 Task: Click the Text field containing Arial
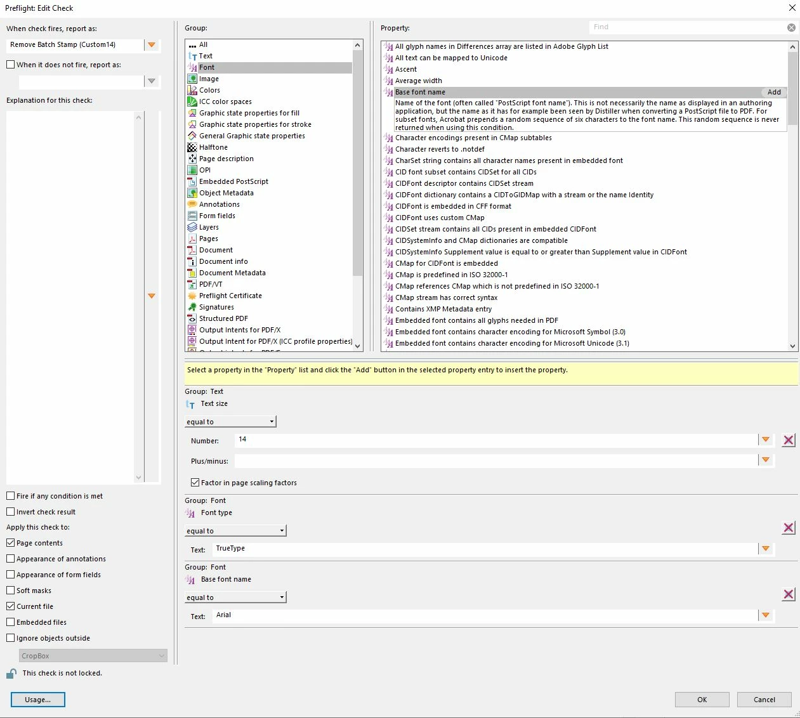coord(485,615)
